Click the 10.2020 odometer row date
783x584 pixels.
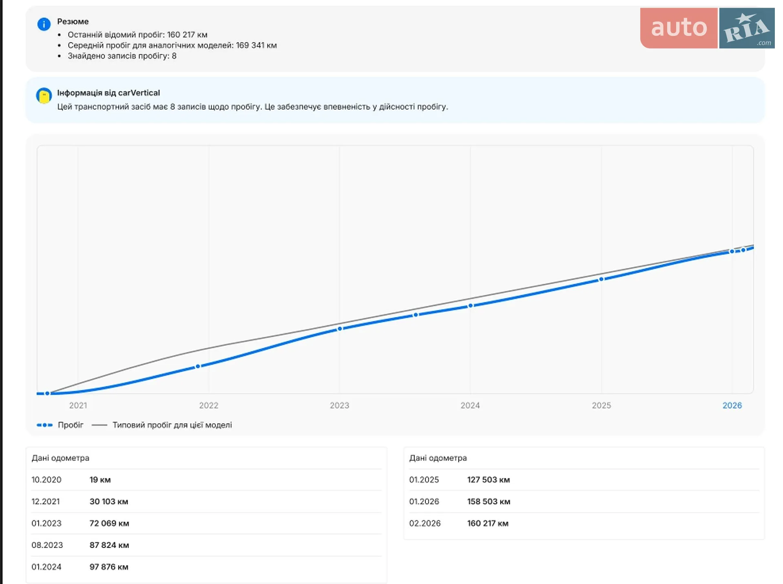tap(46, 480)
